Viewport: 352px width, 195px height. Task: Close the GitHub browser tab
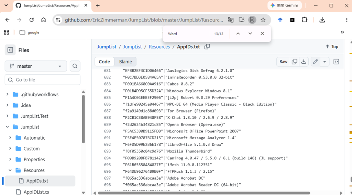click(x=86, y=5)
